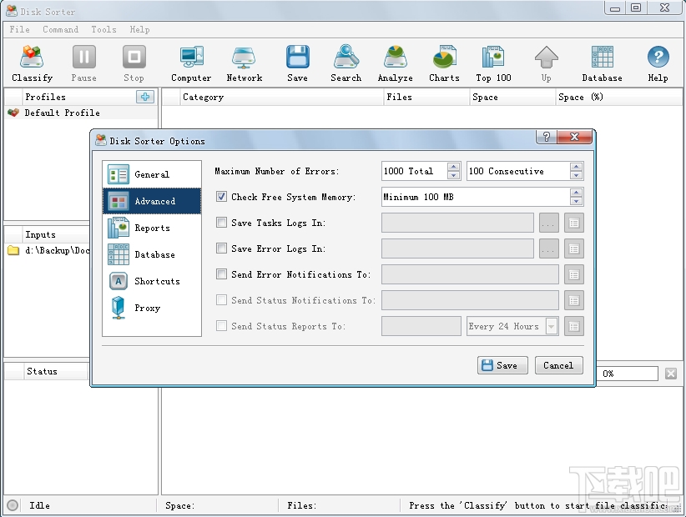Click the Category column header

coord(281,97)
